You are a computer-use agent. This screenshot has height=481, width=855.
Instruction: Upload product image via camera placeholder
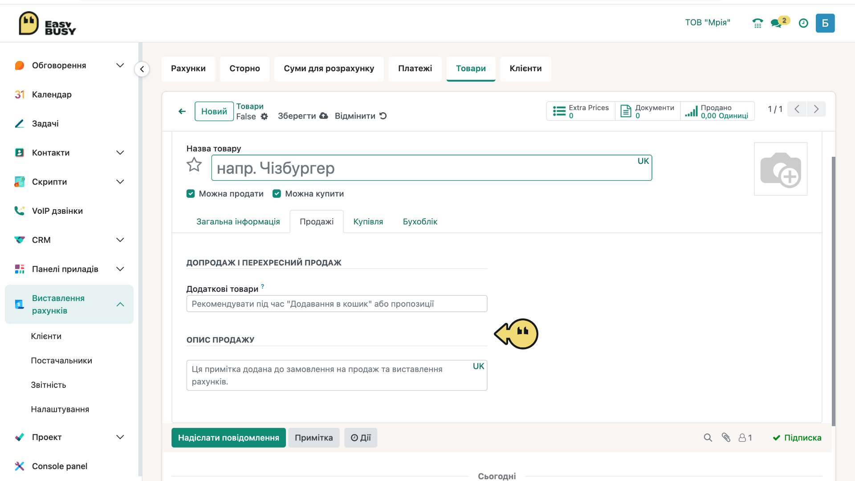point(781,169)
